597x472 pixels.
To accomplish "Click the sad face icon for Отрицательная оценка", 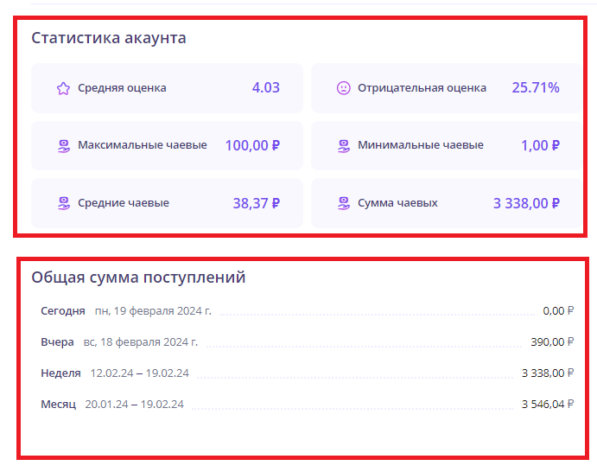I will 343,88.
